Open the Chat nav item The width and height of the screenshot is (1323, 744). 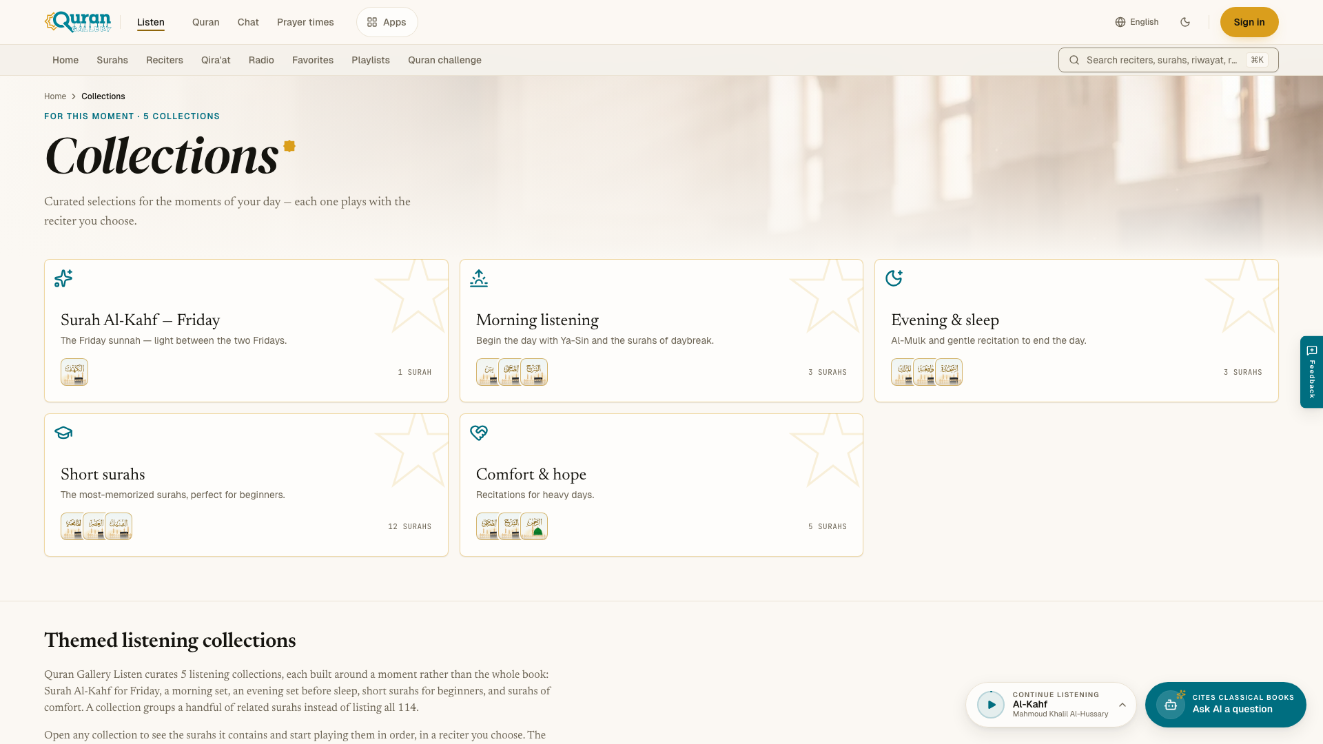(248, 22)
